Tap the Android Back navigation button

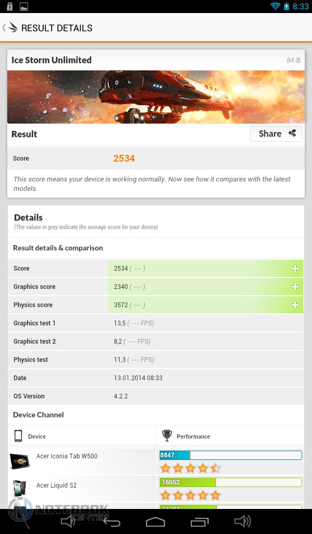click(x=112, y=521)
